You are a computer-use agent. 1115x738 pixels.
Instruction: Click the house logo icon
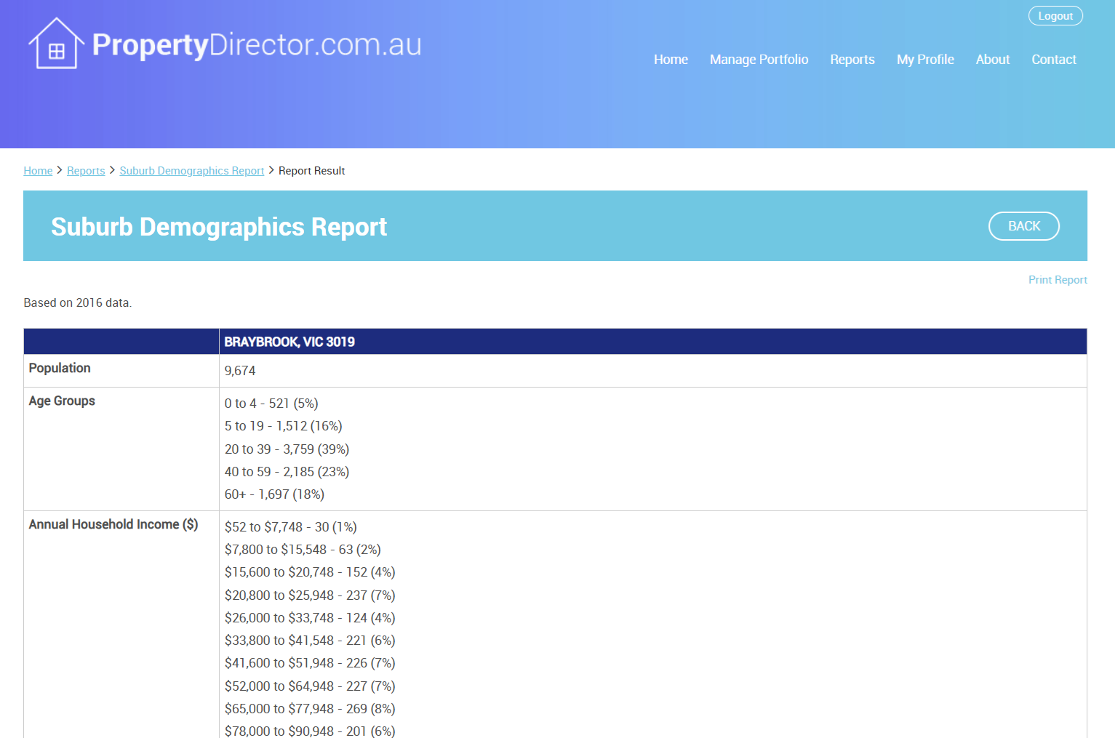pos(56,44)
